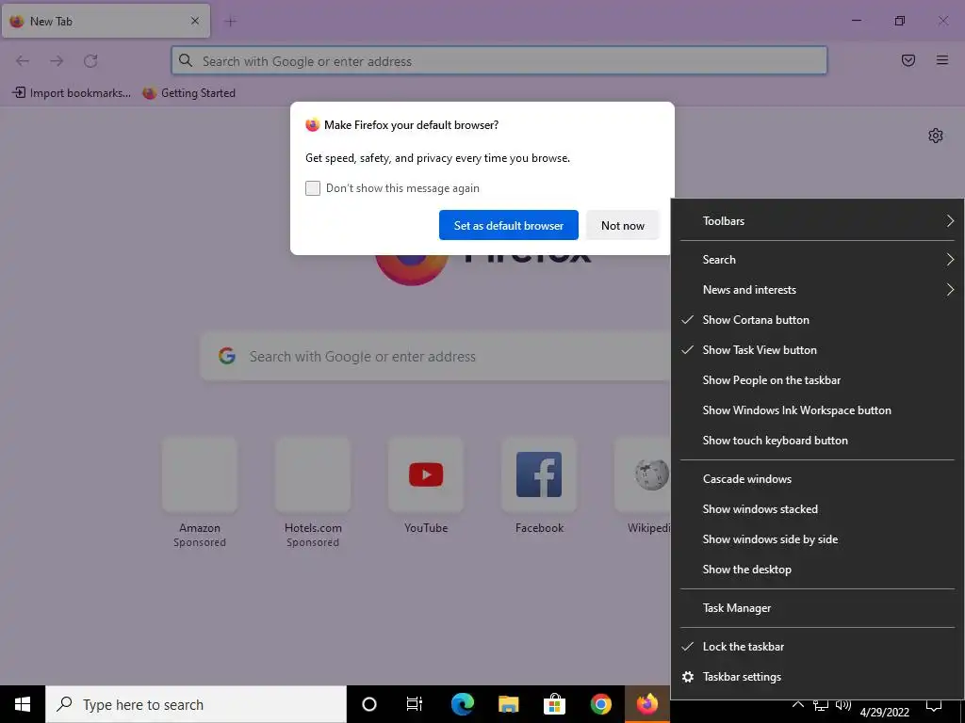
Task: Open Save to Pocket icon
Action: pyautogui.click(x=908, y=60)
